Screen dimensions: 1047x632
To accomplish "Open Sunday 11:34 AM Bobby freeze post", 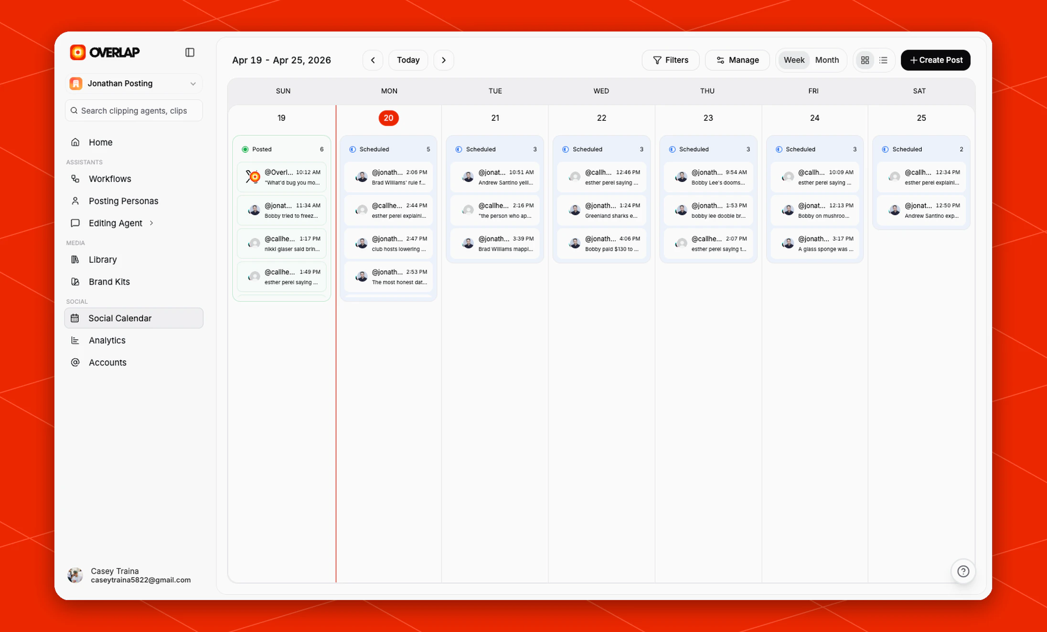I will pyautogui.click(x=282, y=210).
